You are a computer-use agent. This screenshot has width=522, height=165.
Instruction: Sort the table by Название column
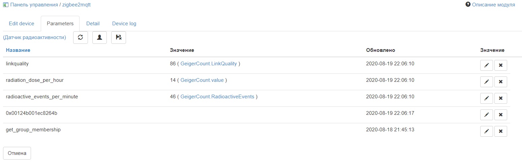point(18,50)
